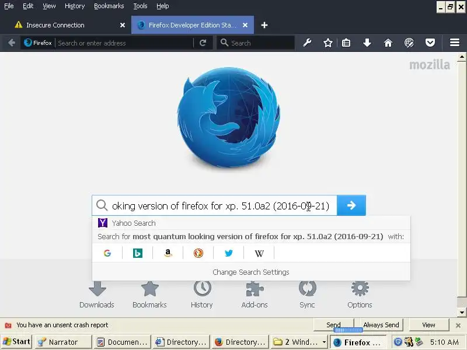Search with Twitter engine icon
The height and width of the screenshot is (350, 467).
click(229, 253)
